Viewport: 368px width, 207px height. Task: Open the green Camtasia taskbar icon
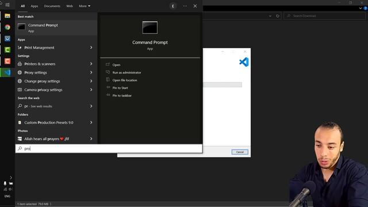[x=7, y=50]
